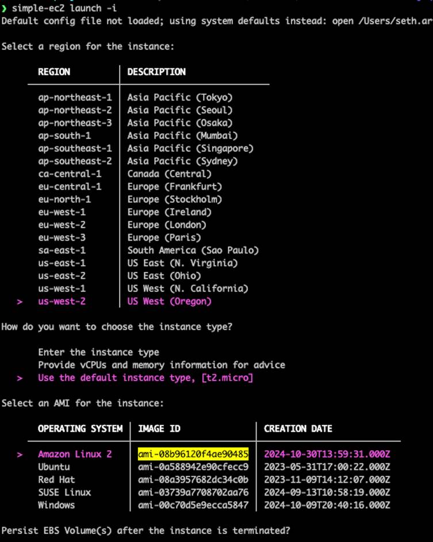Click image ID ami-00c70d5e9ecca5847
This screenshot has width=433, height=542.
193,505
